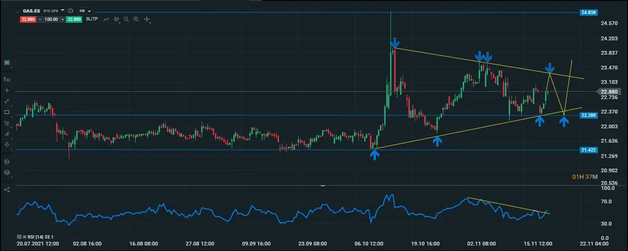The height and width of the screenshot is (251, 628).
Task: Remove the RSI indicator with X
Action: (x=25, y=236)
